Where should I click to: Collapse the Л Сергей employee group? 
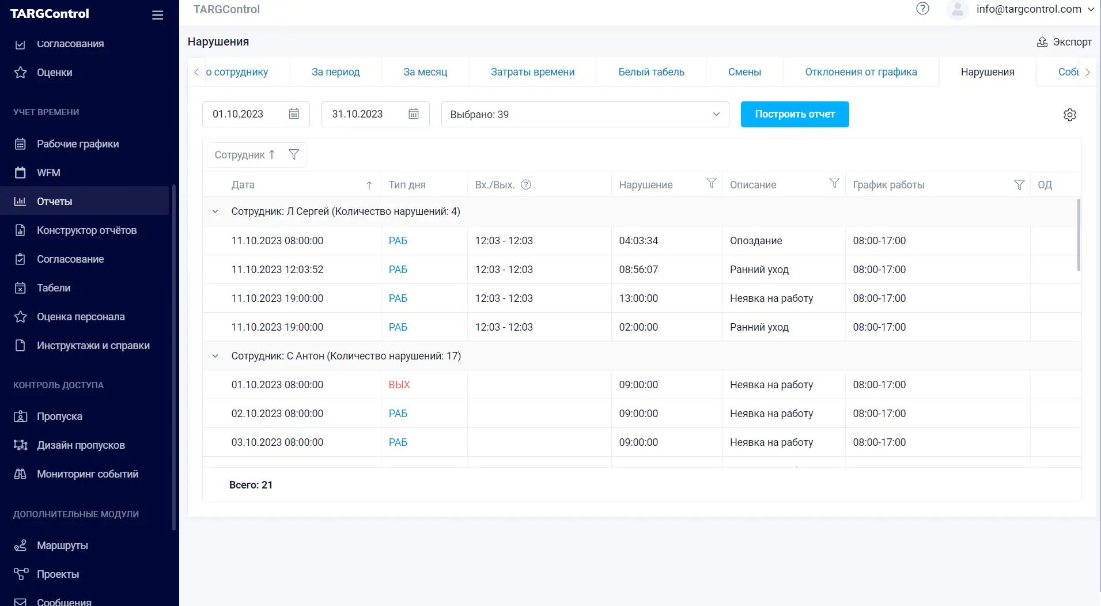point(215,211)
